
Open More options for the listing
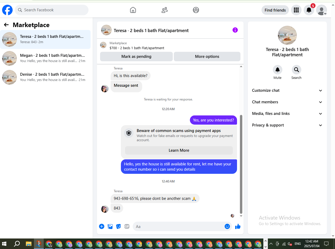pyautogui.click(x=207, y=57)
